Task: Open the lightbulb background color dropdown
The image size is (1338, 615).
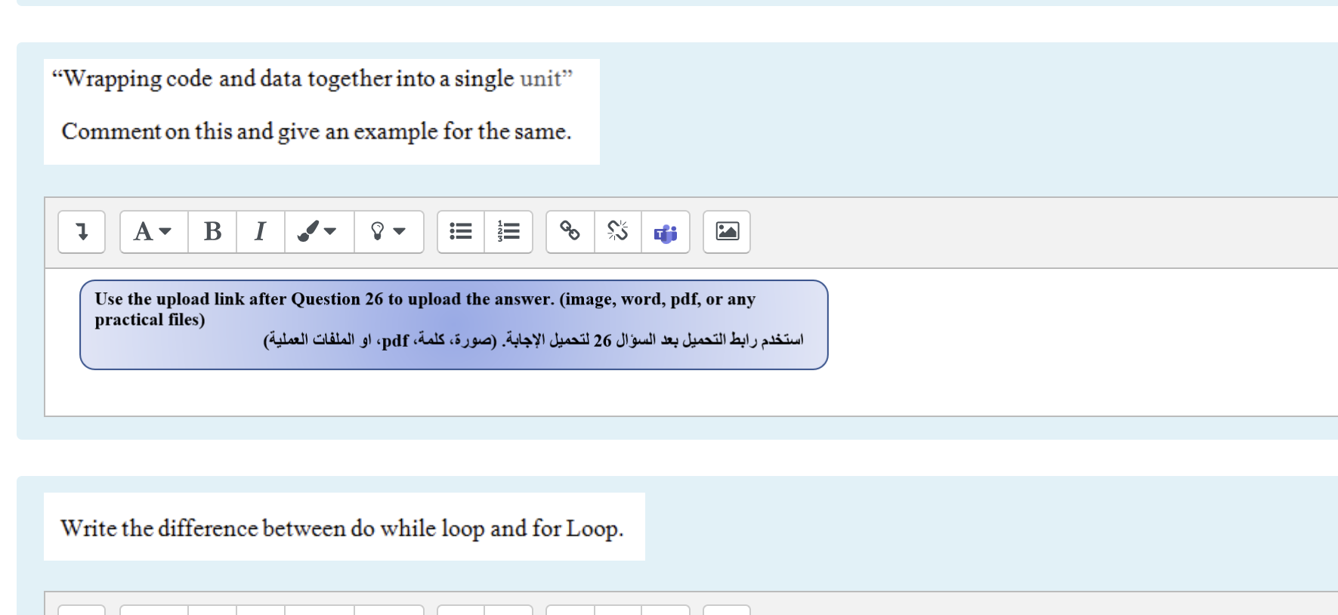Action: (x=389, y=232)
